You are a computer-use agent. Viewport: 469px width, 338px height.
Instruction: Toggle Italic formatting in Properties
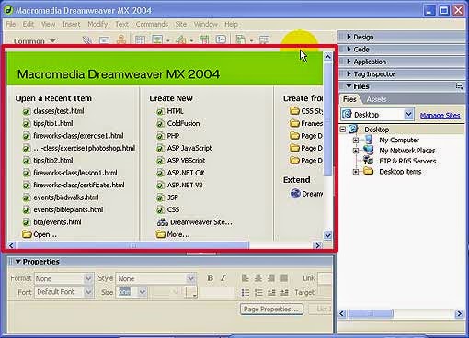(x=223, y=278)
